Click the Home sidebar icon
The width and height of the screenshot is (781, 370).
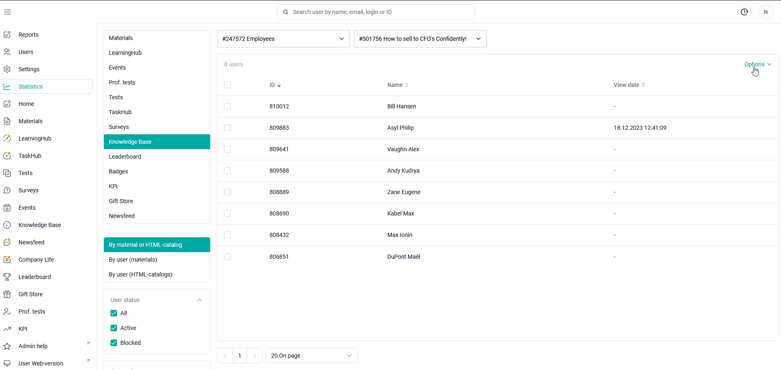[x=7, y=104]
